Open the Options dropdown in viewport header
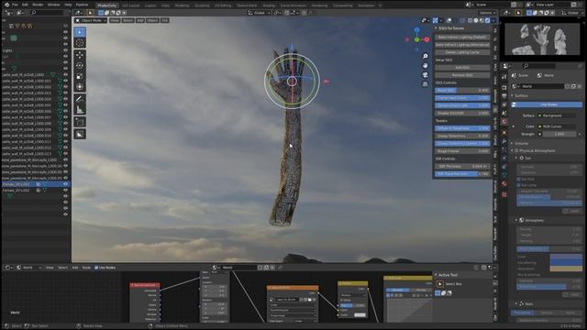Image resolution: width=587 pixels, height=330 pixels. tap(487, 13)
